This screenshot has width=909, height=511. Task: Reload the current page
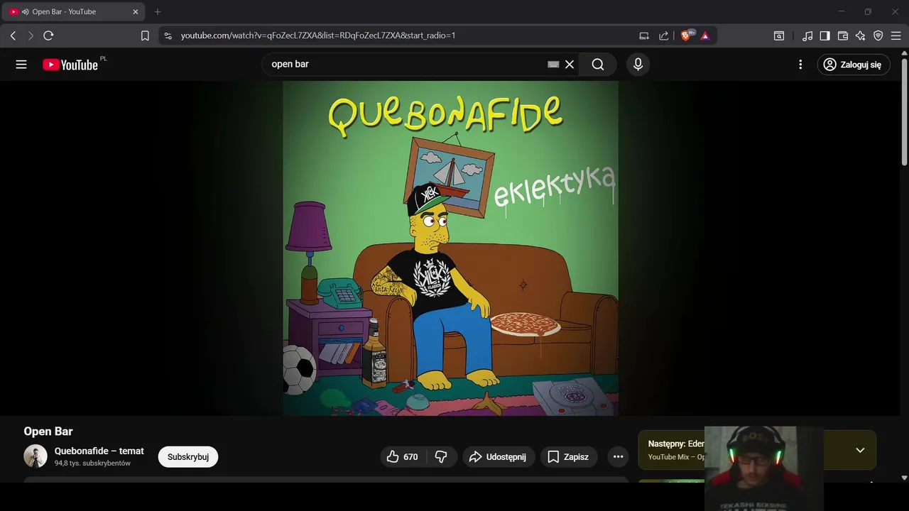(x=48, y=35)
